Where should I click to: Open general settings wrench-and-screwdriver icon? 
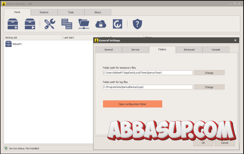click(x=50, y=24)
